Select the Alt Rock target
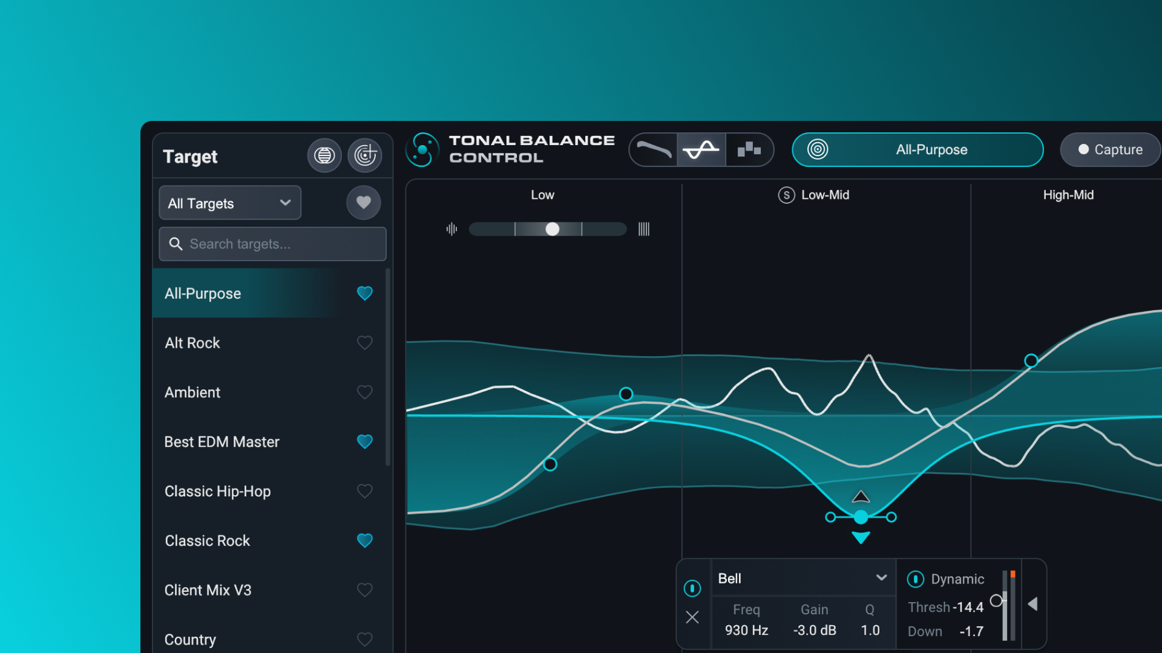 tap(269, 343)
